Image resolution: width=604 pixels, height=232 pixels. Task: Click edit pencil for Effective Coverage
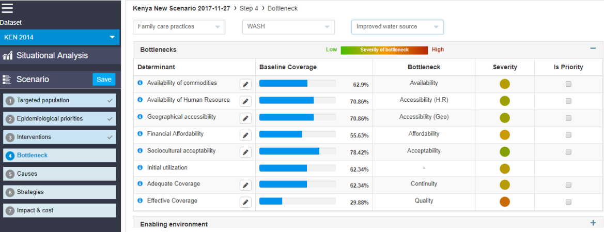(x=245, y=203)
